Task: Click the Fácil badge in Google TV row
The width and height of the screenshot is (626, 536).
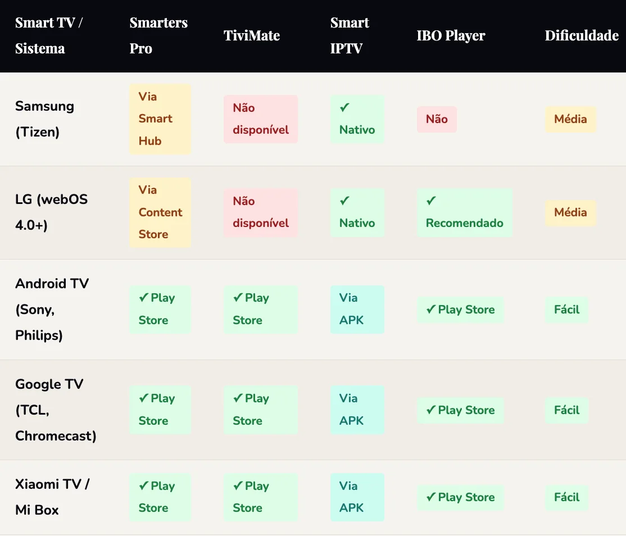Action: 566,410
